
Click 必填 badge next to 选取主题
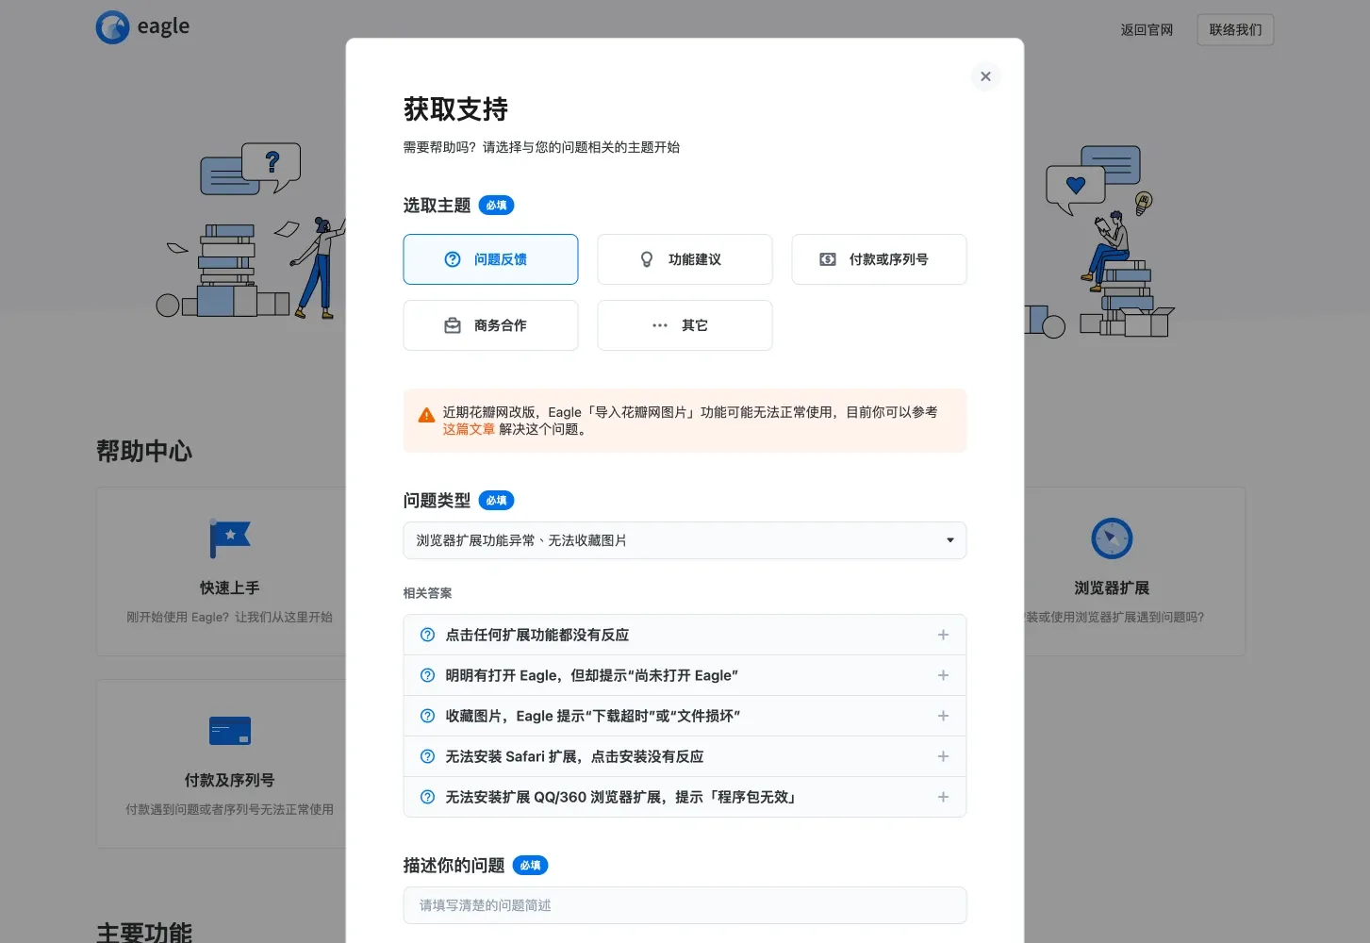(x=496, y=206)
